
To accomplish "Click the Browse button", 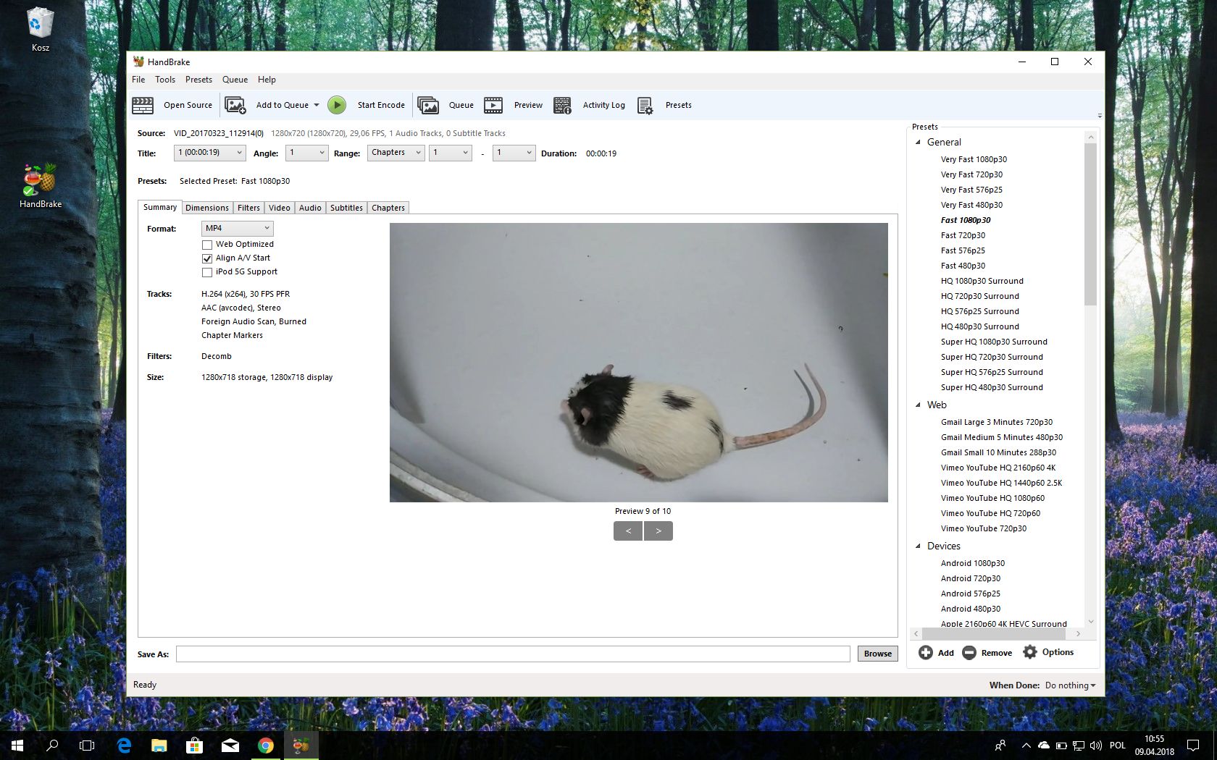I will 877,654.
